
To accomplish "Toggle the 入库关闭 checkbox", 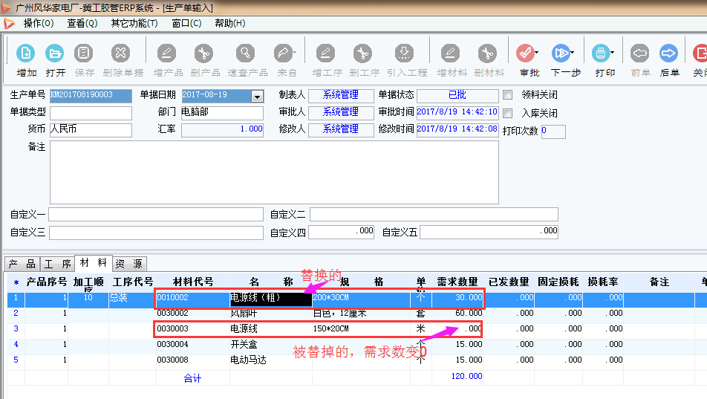I will pyautogui.click(x=508, y=113).
